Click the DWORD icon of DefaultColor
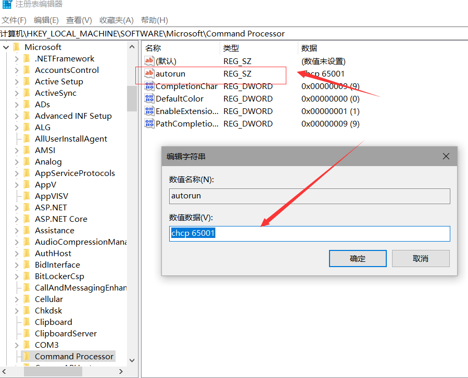The width and height of the screenshot is (468, 378). [x=149, y=98]
